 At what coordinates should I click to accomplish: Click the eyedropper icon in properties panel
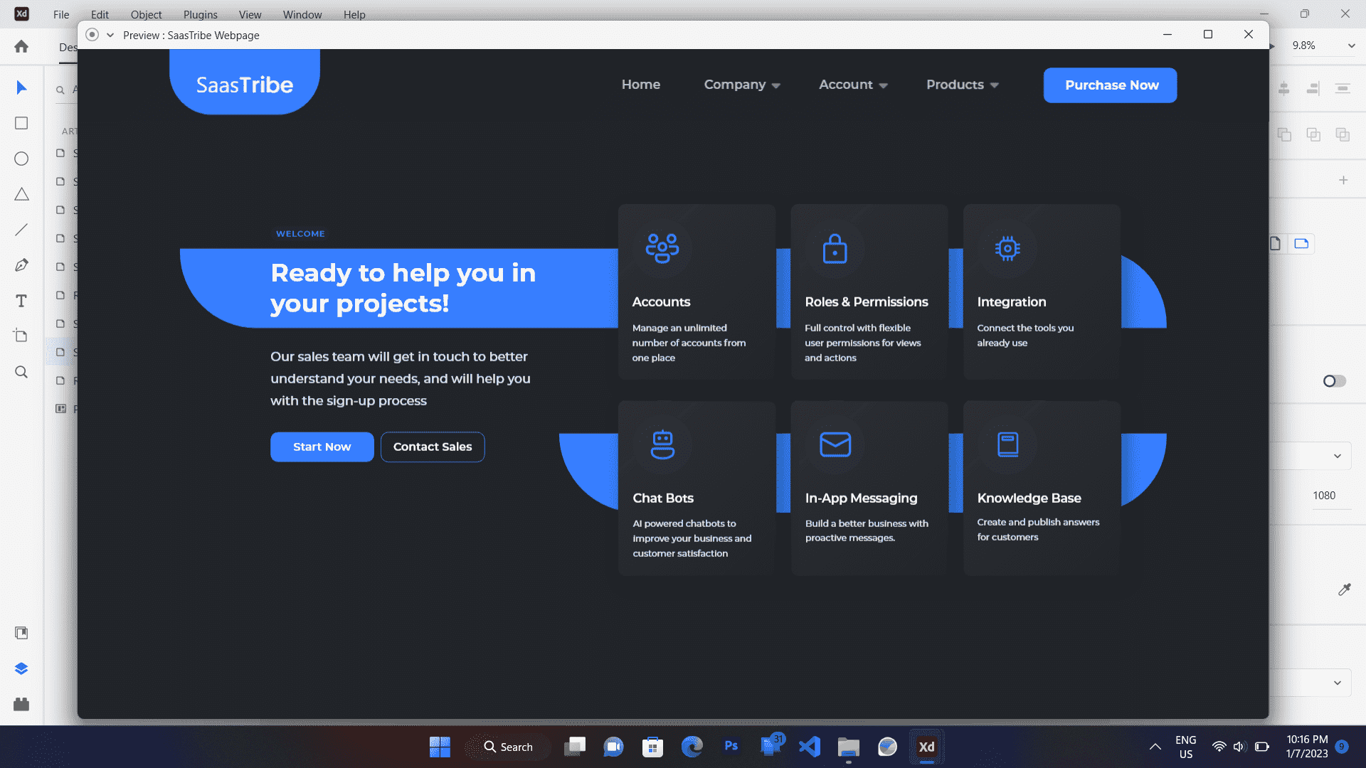click(x=1344, y=590)
